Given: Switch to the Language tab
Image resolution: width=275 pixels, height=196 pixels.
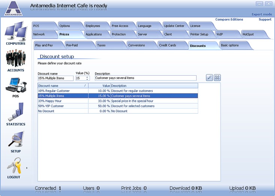Looking at the screenshot, I should point(148,26).
